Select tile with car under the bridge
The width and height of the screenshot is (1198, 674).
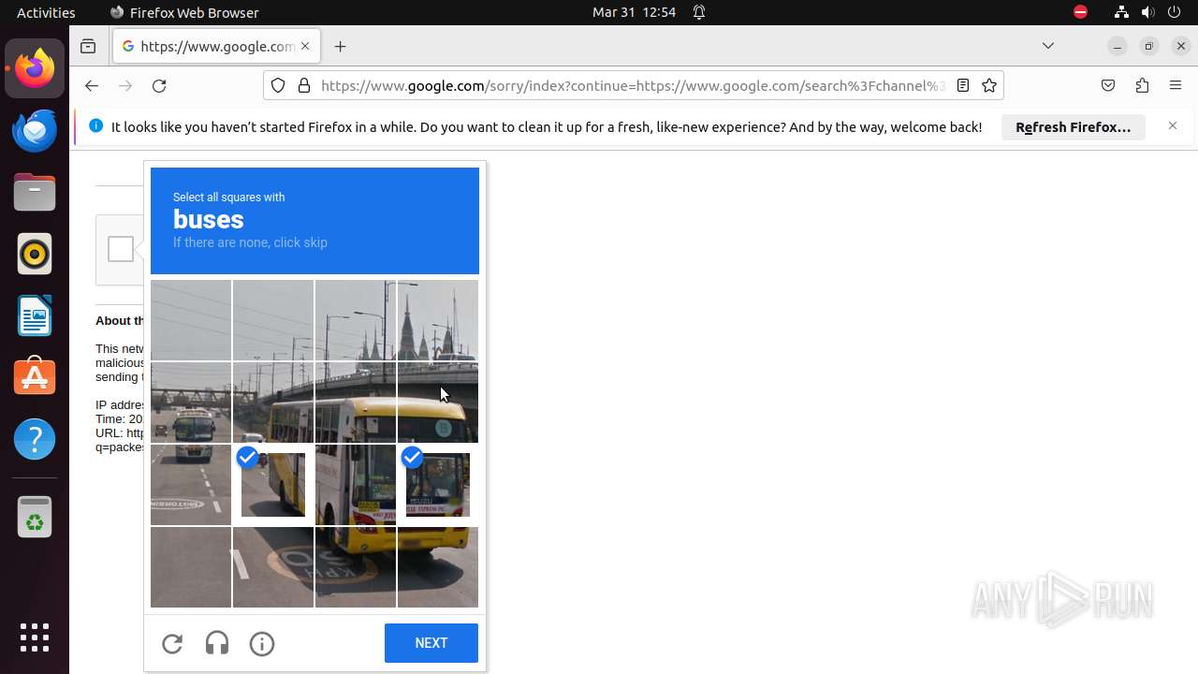click(x=273, y=403)
